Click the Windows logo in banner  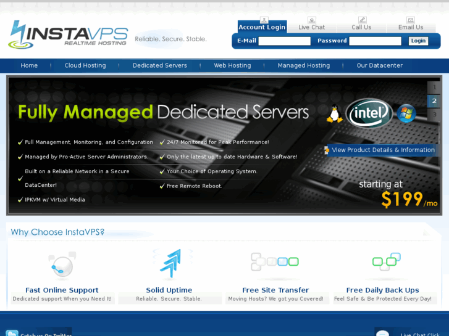pyautogui.click(x=406, y=113)
